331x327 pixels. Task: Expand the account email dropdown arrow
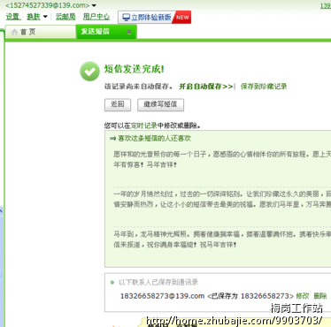94,5
